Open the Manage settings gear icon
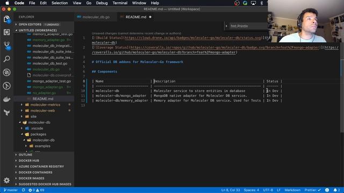Viewport: 344px width, 193px height. point(7,180)
